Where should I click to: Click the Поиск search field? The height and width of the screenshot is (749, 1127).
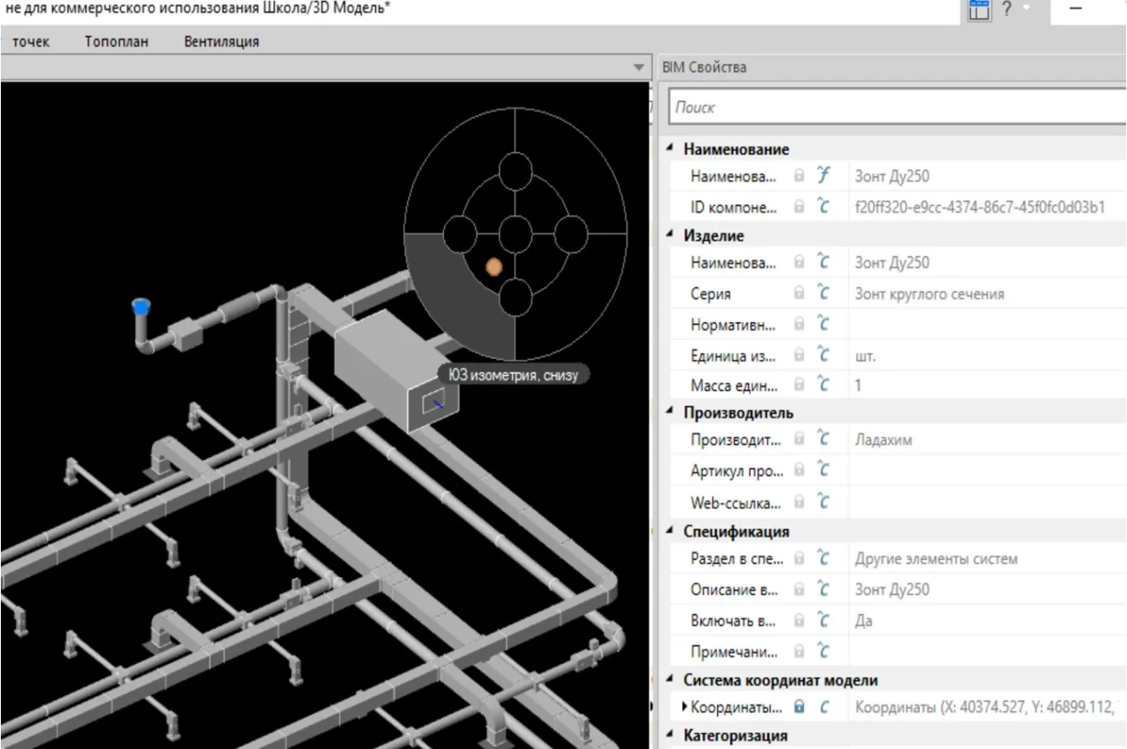[x=893, y=107]
